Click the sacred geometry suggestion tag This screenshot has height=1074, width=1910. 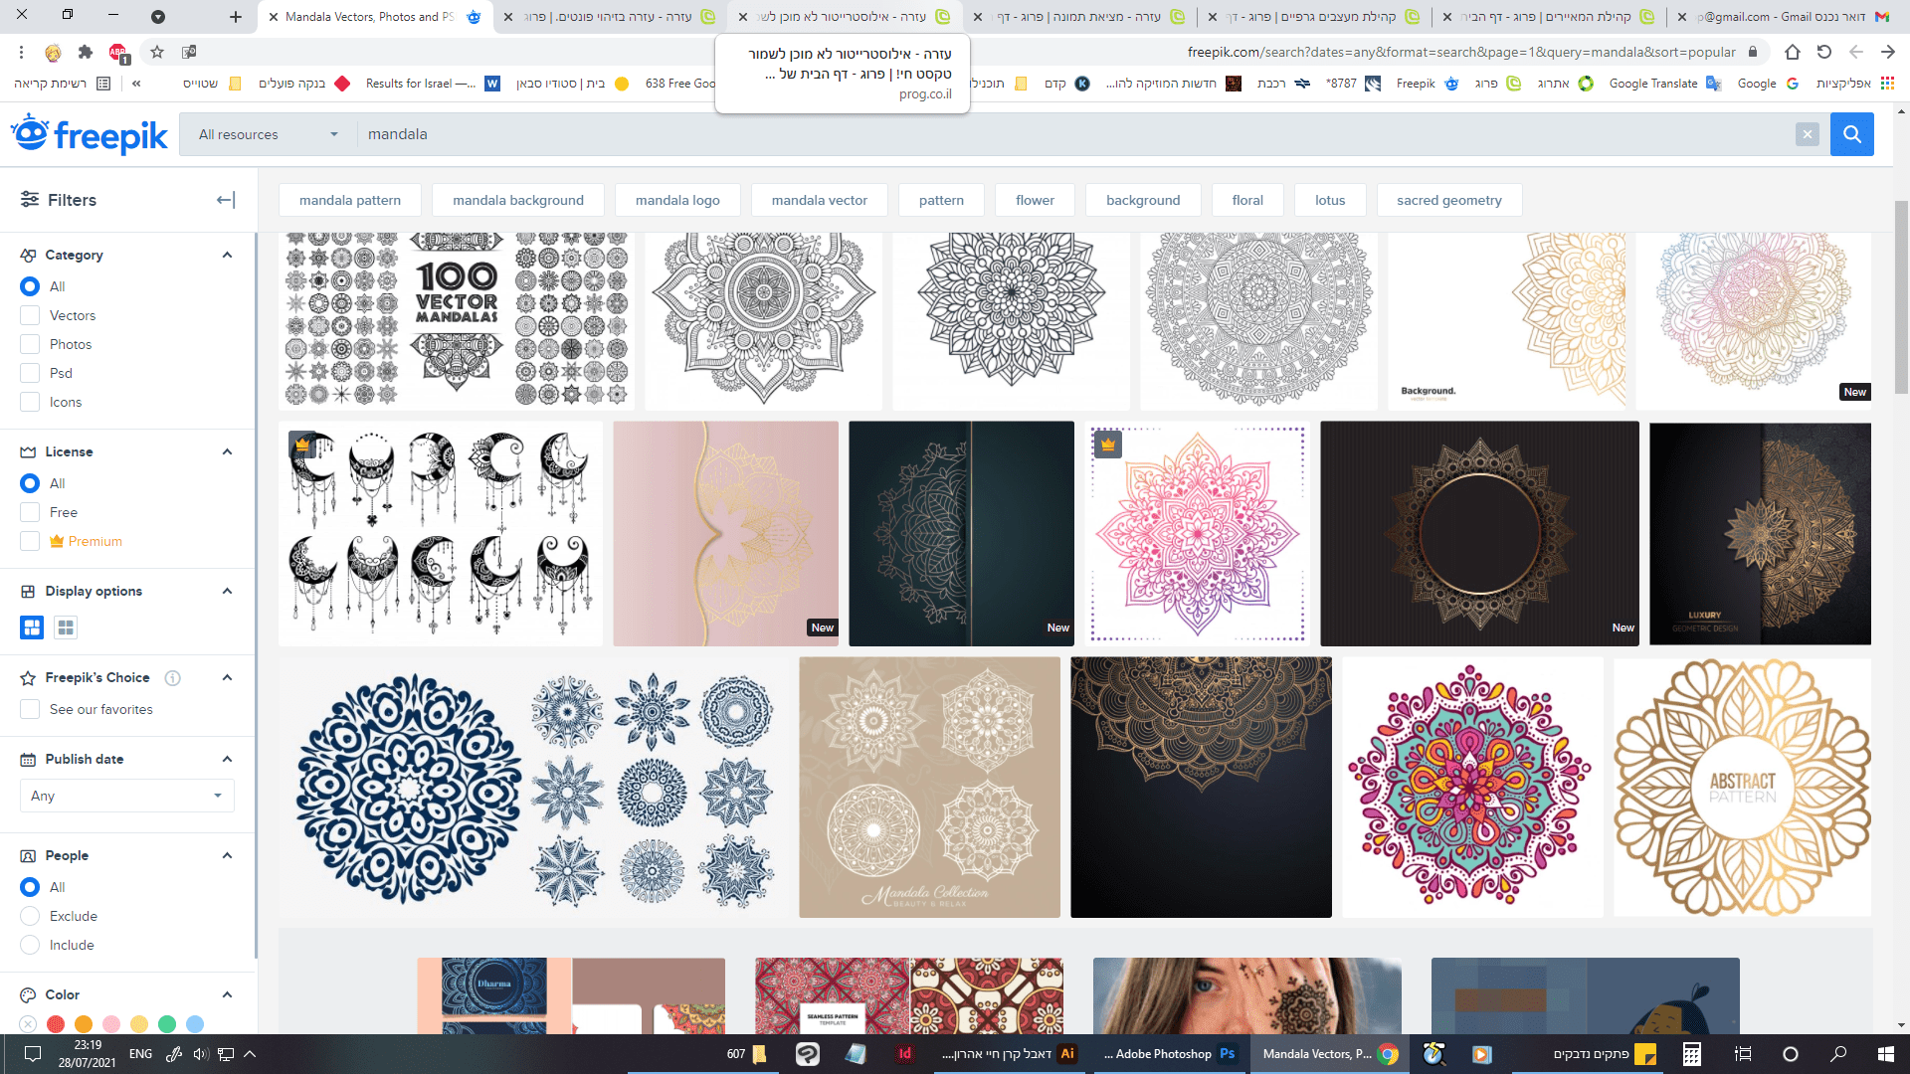coord(1448,200)
